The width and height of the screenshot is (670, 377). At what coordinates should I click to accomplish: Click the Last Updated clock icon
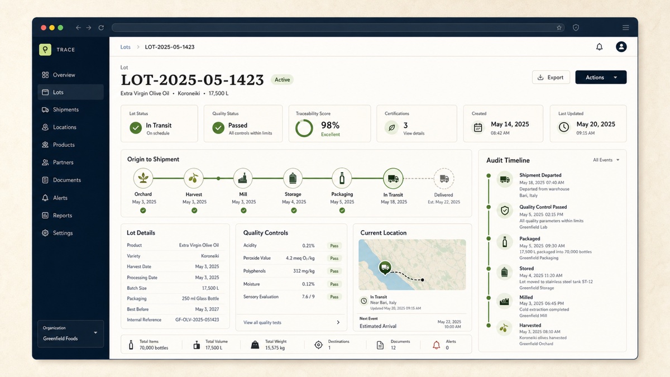564,127
